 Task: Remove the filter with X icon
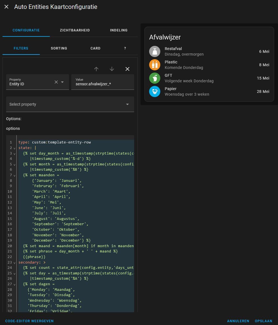tap(127, 69)
